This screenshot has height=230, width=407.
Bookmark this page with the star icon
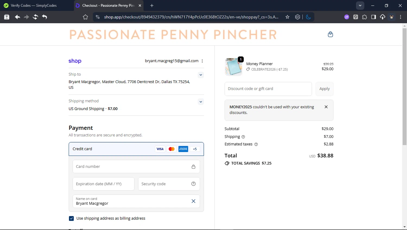click(287, 17)
